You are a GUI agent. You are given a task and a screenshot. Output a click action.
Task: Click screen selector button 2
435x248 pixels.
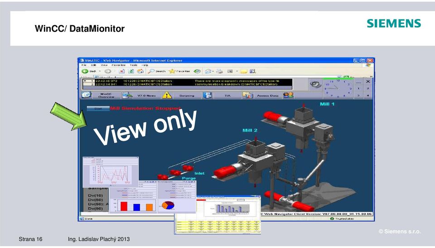[367, 88]
